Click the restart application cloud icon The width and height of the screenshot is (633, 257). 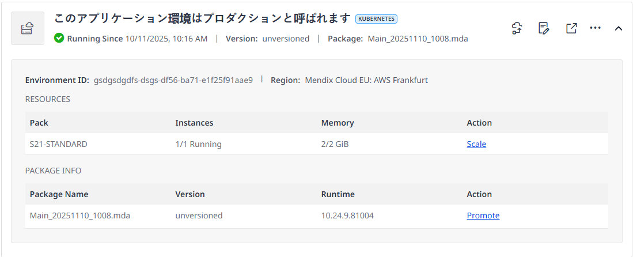[x=517, y=28]
